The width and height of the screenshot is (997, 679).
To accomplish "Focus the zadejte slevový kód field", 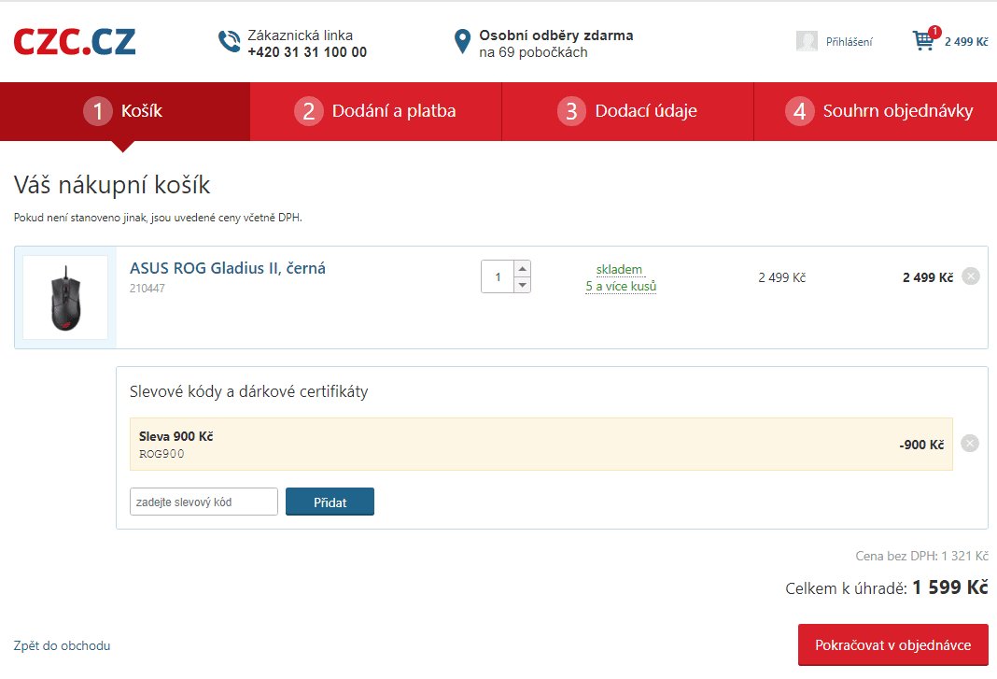I will pyautogui.click(x=204, y=502).
